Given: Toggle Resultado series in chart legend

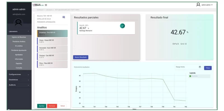Looking at the screenshot, I should tap(199, 76).
